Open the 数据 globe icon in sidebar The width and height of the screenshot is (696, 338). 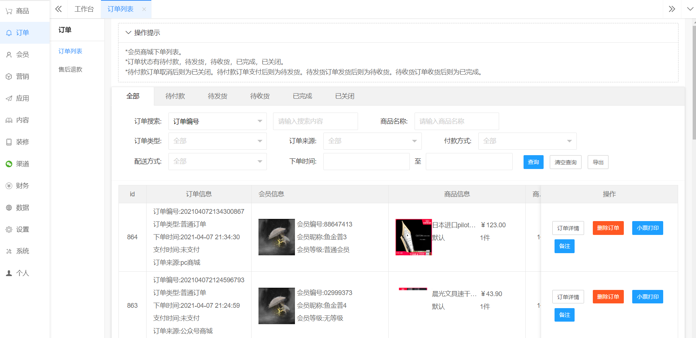(x=9, y=208)
